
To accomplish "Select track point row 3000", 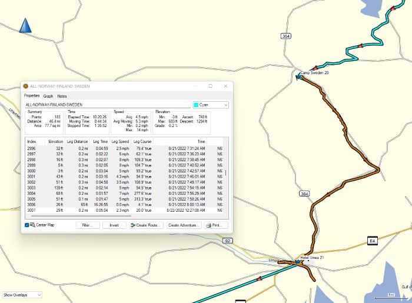I will click(125, 171).
